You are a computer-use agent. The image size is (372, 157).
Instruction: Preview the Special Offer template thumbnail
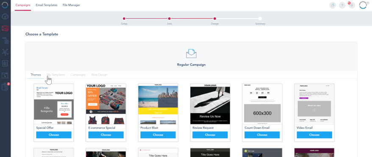point(54,104)
